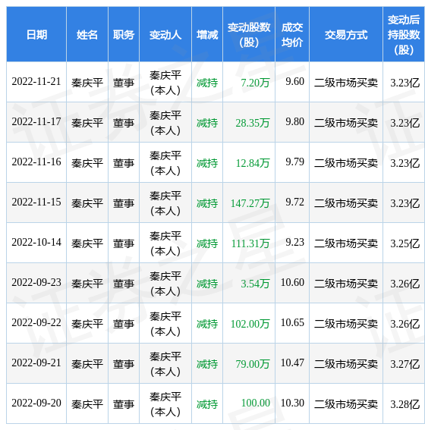Select the 2022-10-14 date cell

36,243
